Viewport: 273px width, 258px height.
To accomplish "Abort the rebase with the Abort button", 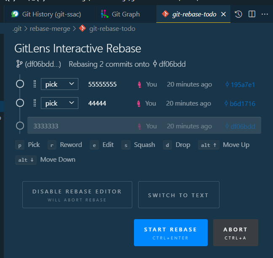I will pyautogui.click(x=236, y=233).
